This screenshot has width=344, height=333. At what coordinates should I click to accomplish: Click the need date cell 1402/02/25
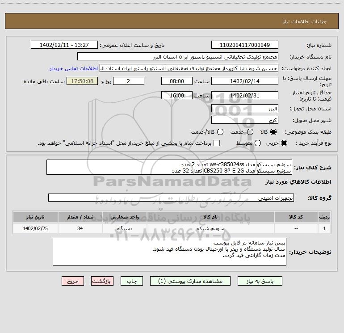point(35,228)
